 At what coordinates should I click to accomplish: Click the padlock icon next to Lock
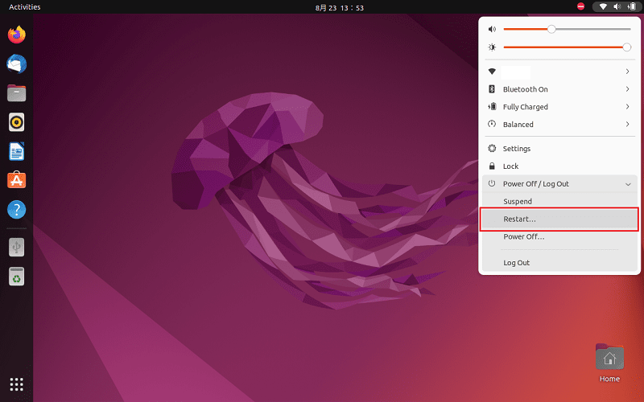[492, 166]
